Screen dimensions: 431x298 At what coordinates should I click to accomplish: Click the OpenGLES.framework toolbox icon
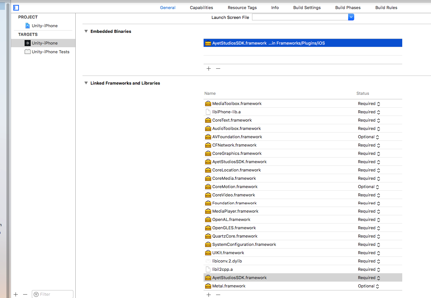click(x=208, y=228)
